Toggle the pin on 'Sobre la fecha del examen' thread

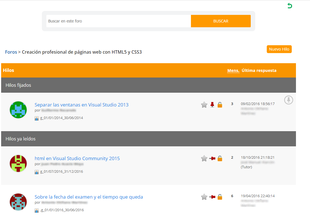click(212, 197)
